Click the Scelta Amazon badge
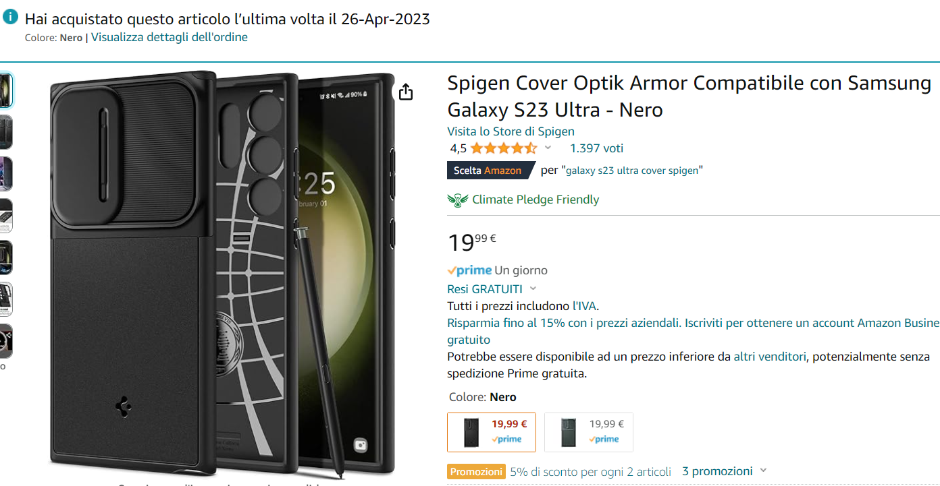Screen dimensions: 940x486 (491, 171)
